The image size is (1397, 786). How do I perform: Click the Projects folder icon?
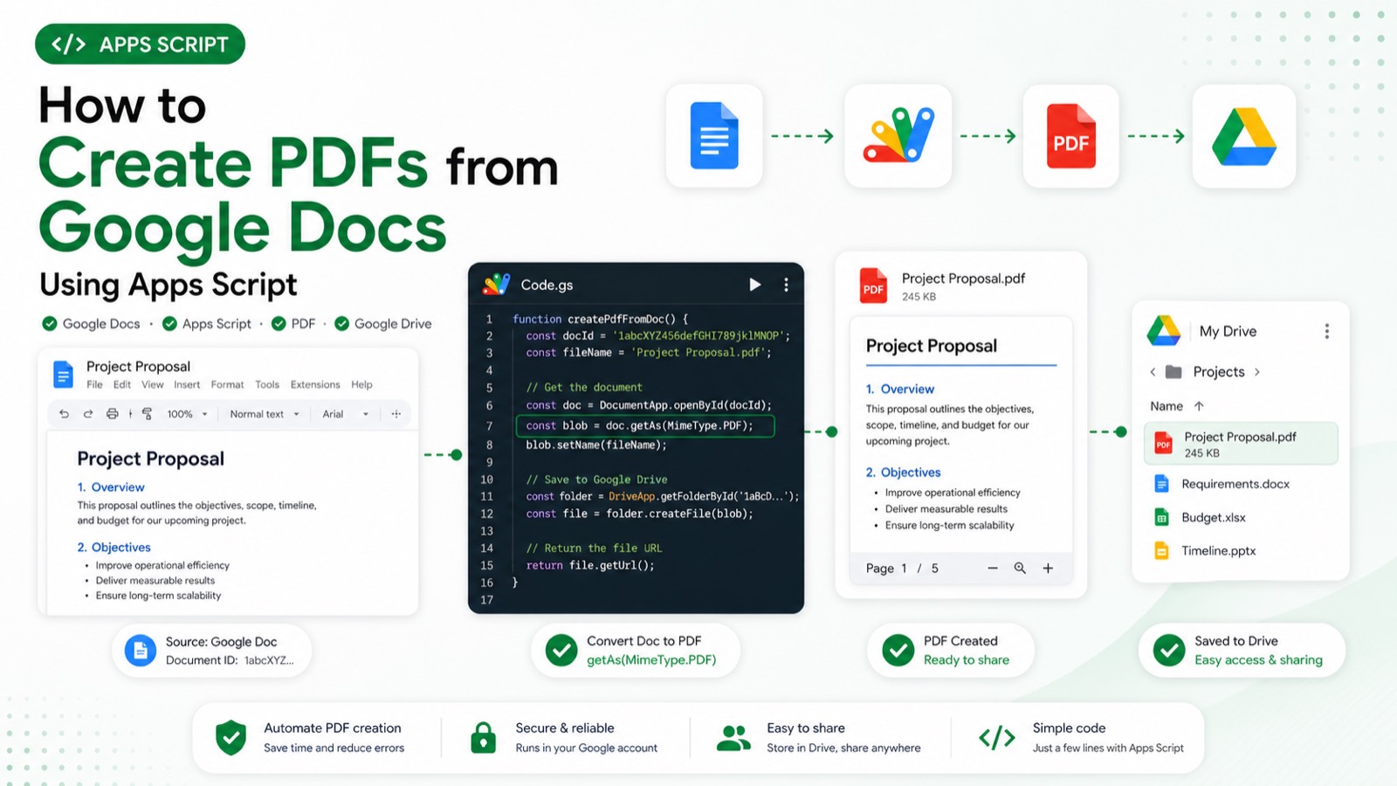(x=1173, y=372)
